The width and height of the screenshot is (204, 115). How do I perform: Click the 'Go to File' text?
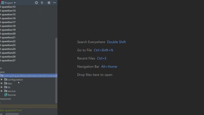click(84, 50)
